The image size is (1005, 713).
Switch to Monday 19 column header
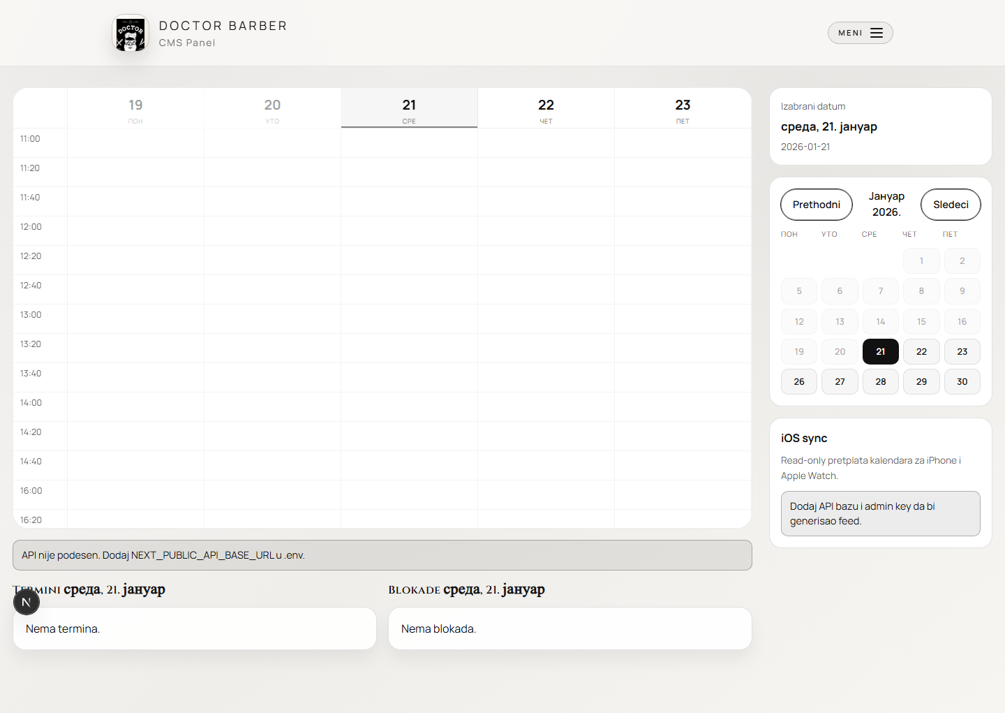coord(135,108)
